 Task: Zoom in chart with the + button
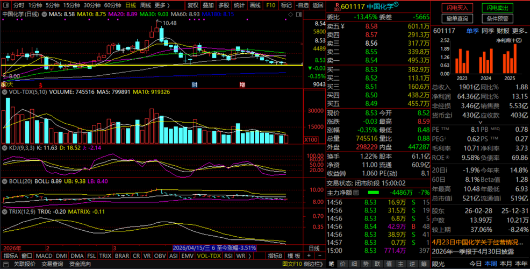309,256
